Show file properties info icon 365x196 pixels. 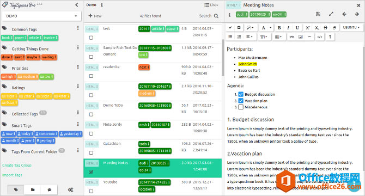pyautogui.click(x=229, y=15)
